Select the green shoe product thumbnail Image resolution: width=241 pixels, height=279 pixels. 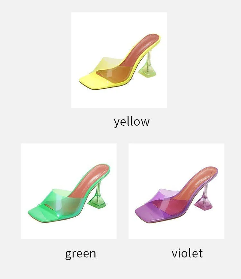(x=69, y=191)
